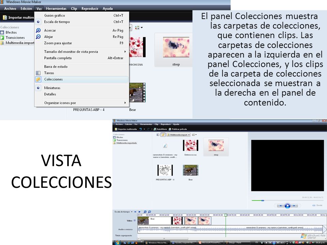Click the Alejar zoom-out entry in Ver menu
The image size is (327, 245).
(x=82, y=37)
